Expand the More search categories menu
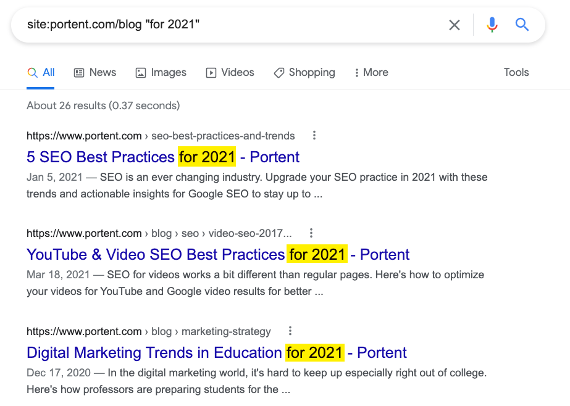The width and height of the screenshot is (570, 406). point(372,72)
